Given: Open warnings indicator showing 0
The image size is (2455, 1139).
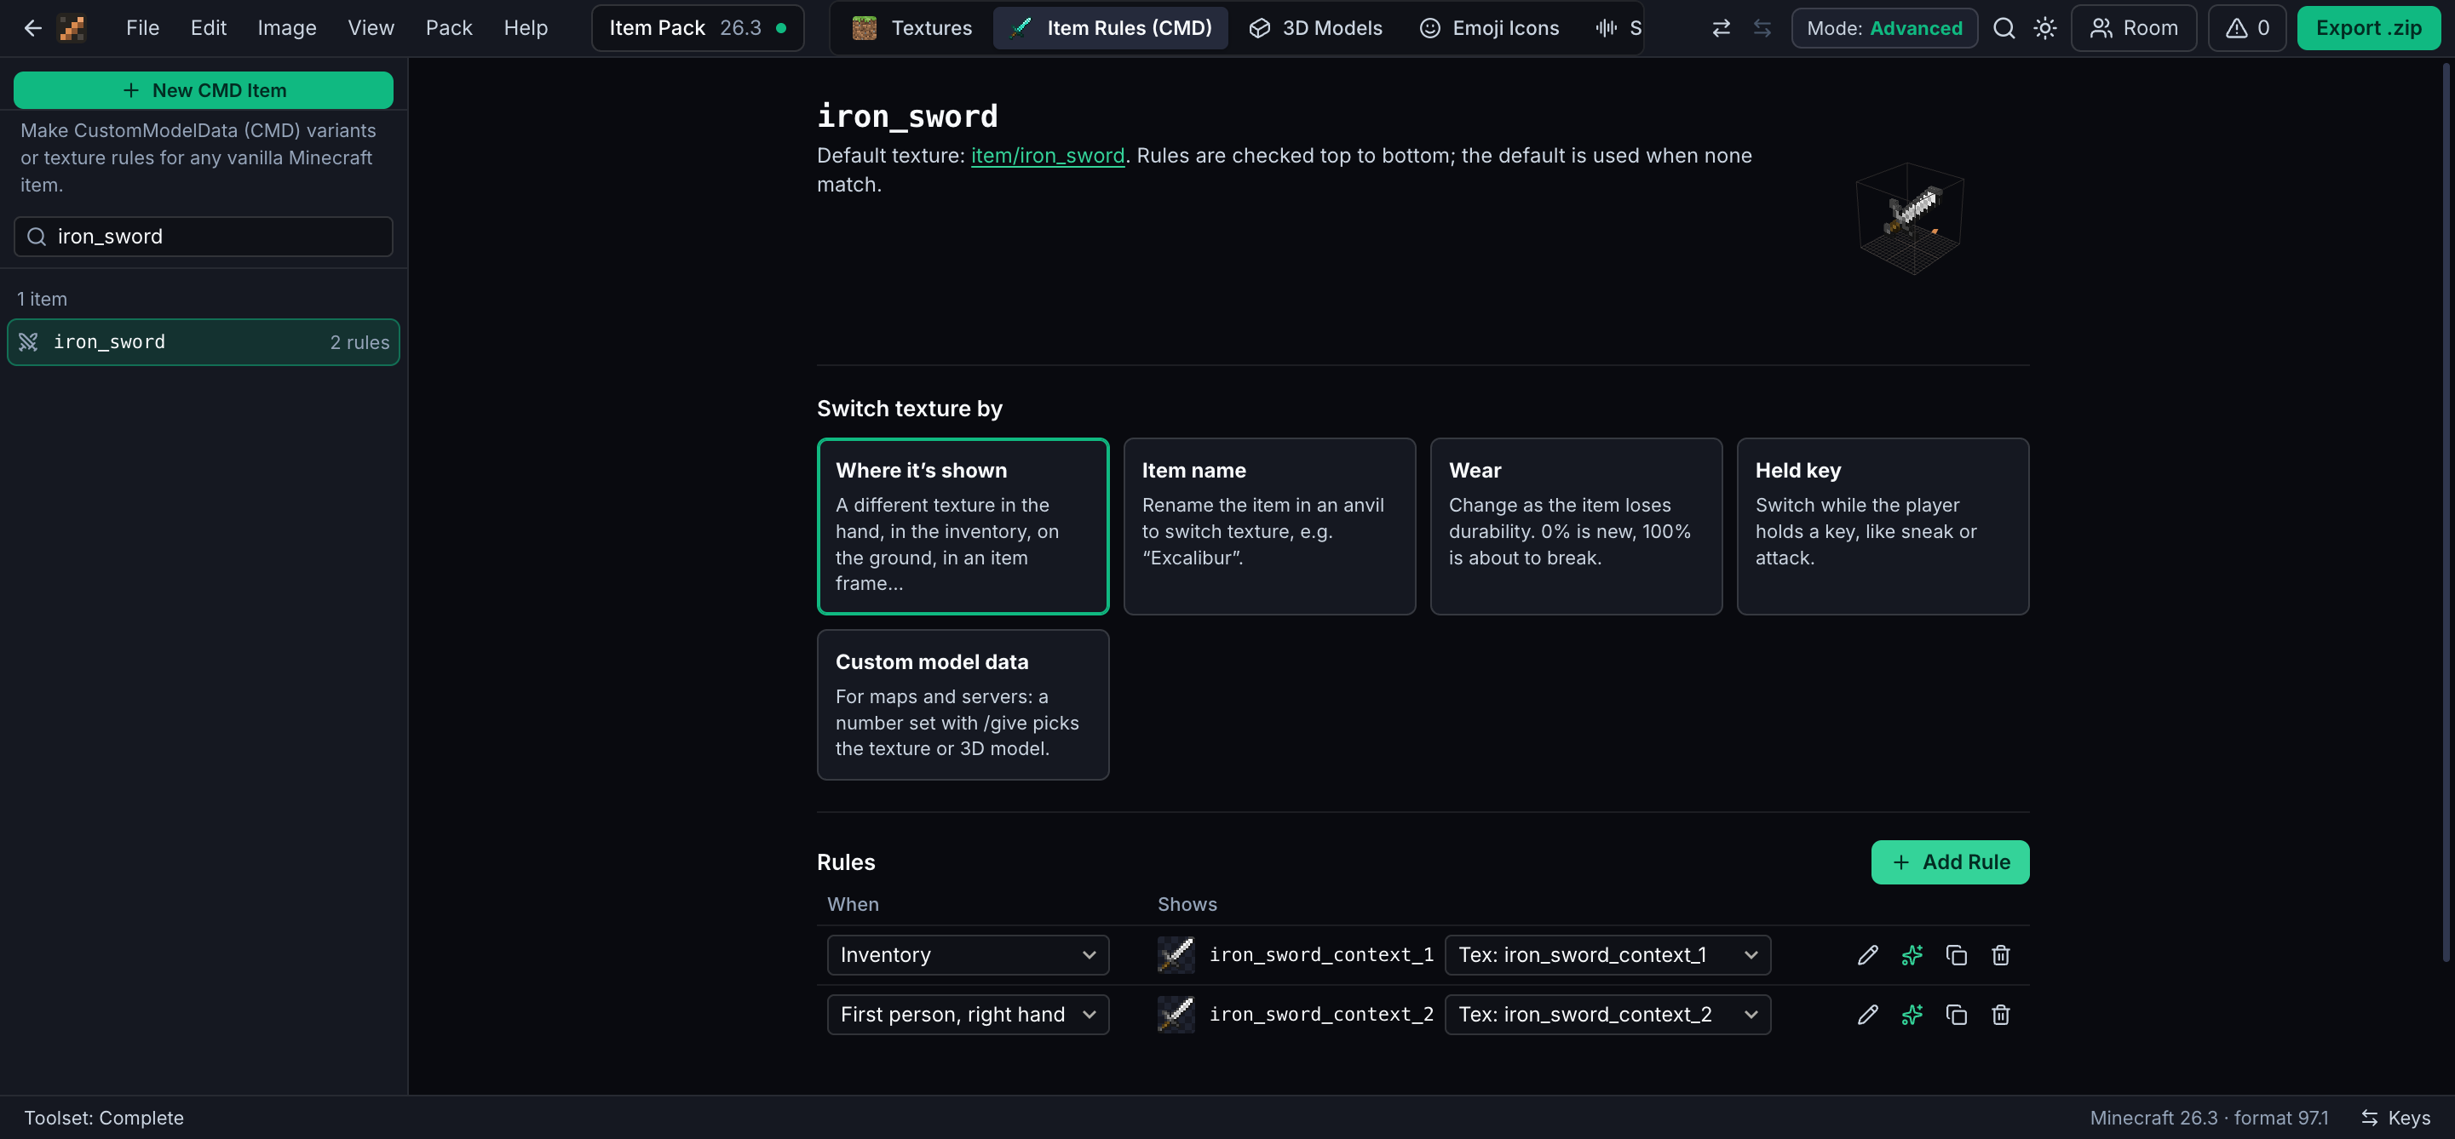Looking at the screenshot, I should click(x=2247, y=27).
